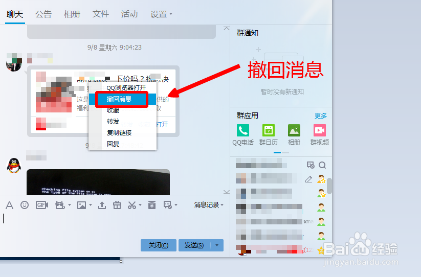Viewport: 421px width, 277px height.
Task: Click the gift box icon
Action: click(x=117, y=205)
